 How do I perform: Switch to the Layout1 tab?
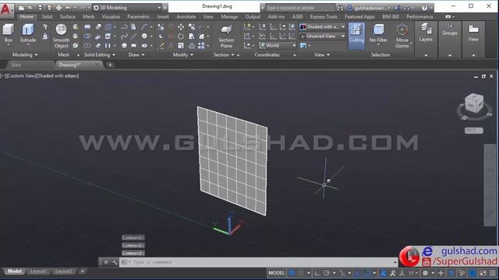point(38,271)
